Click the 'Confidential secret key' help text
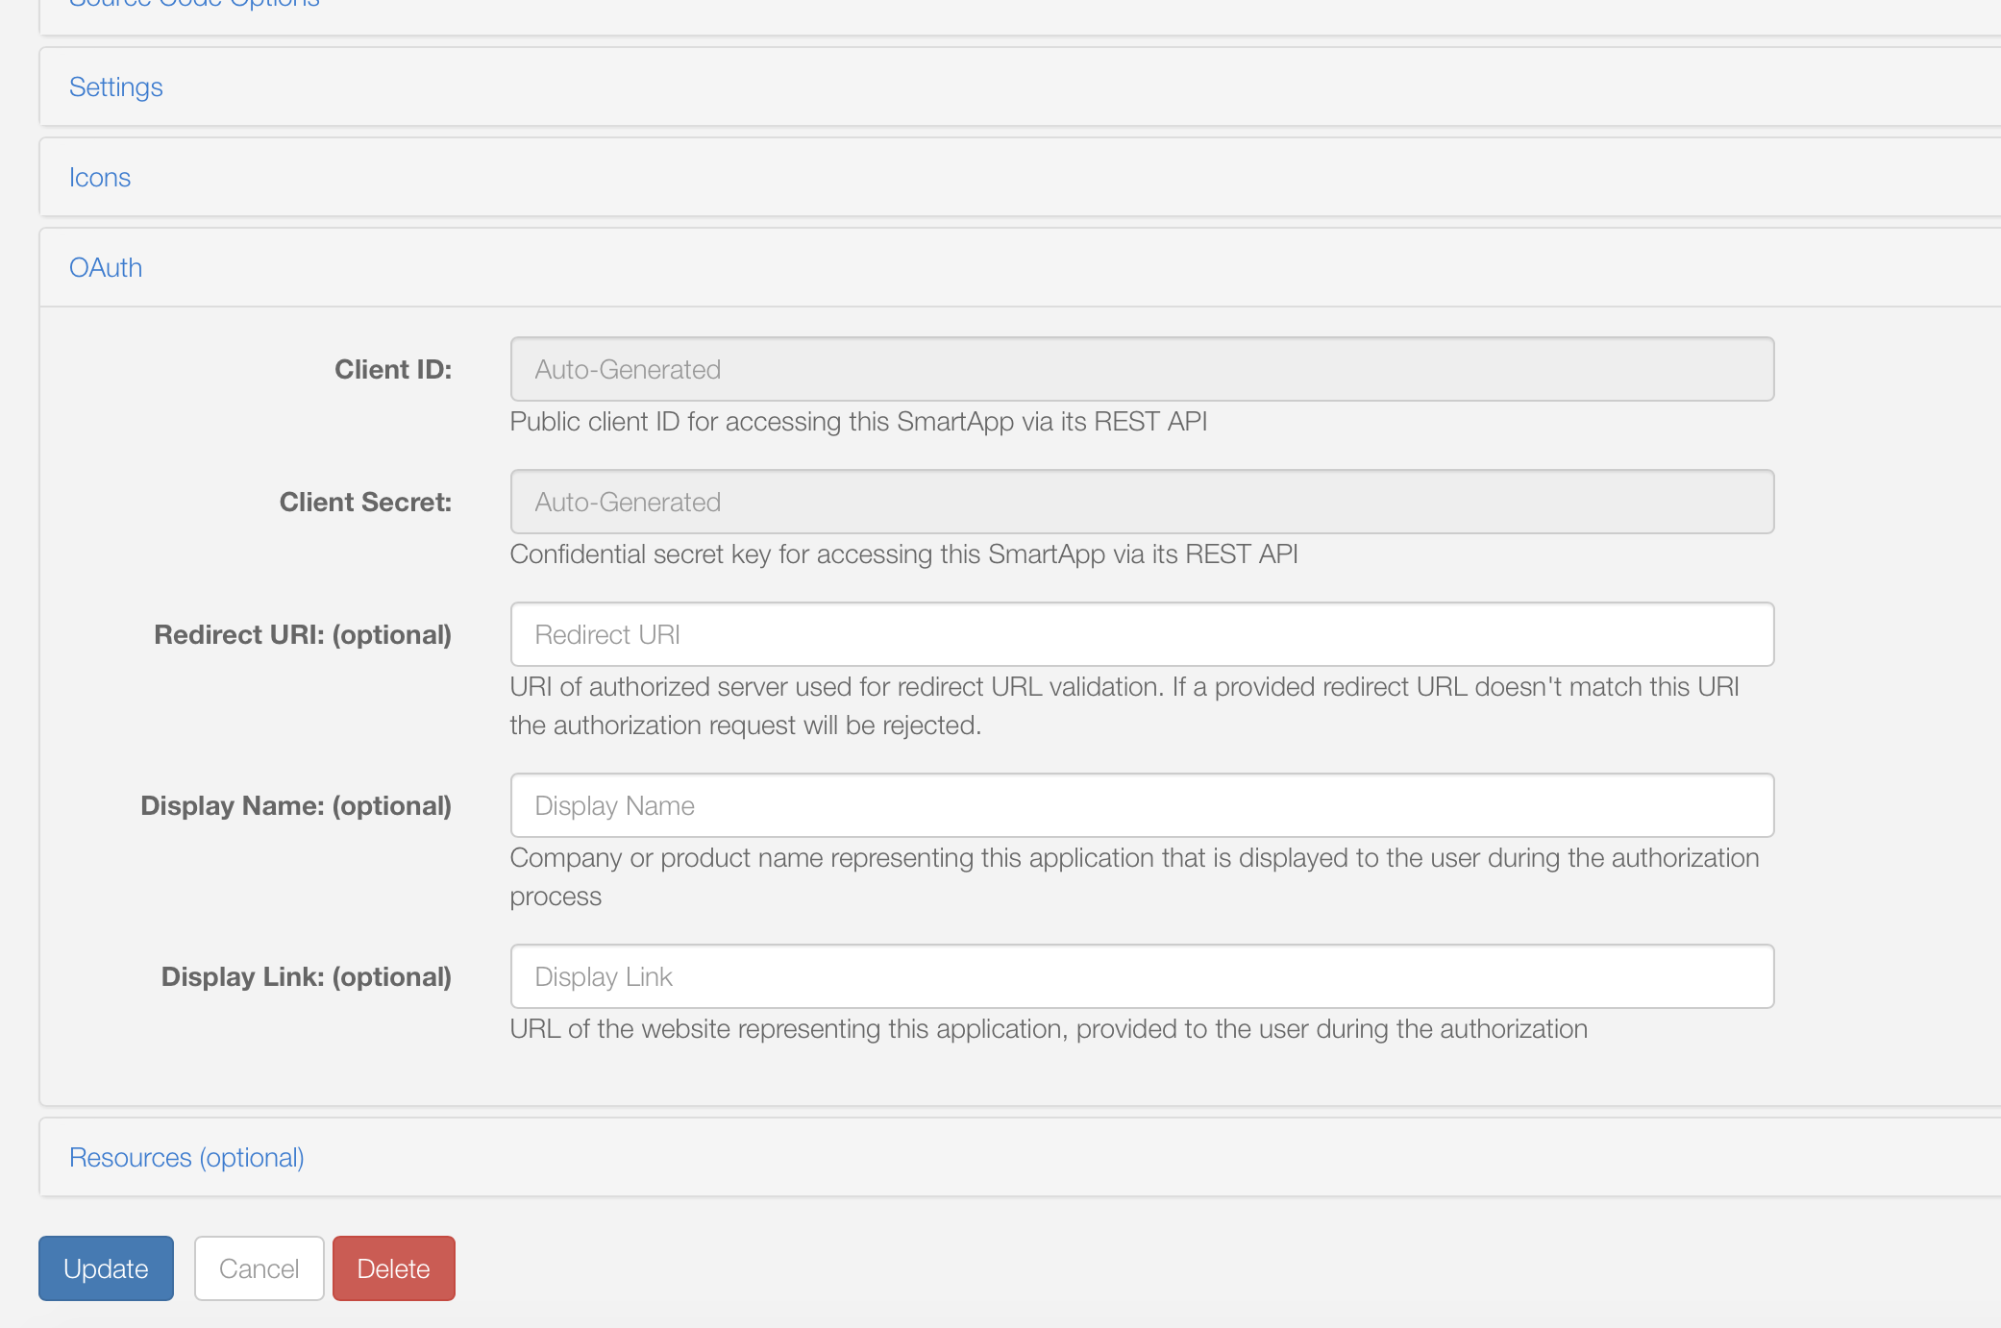Image resolution: width=2001 pixels, height=1328 pixels. point(903,554)
